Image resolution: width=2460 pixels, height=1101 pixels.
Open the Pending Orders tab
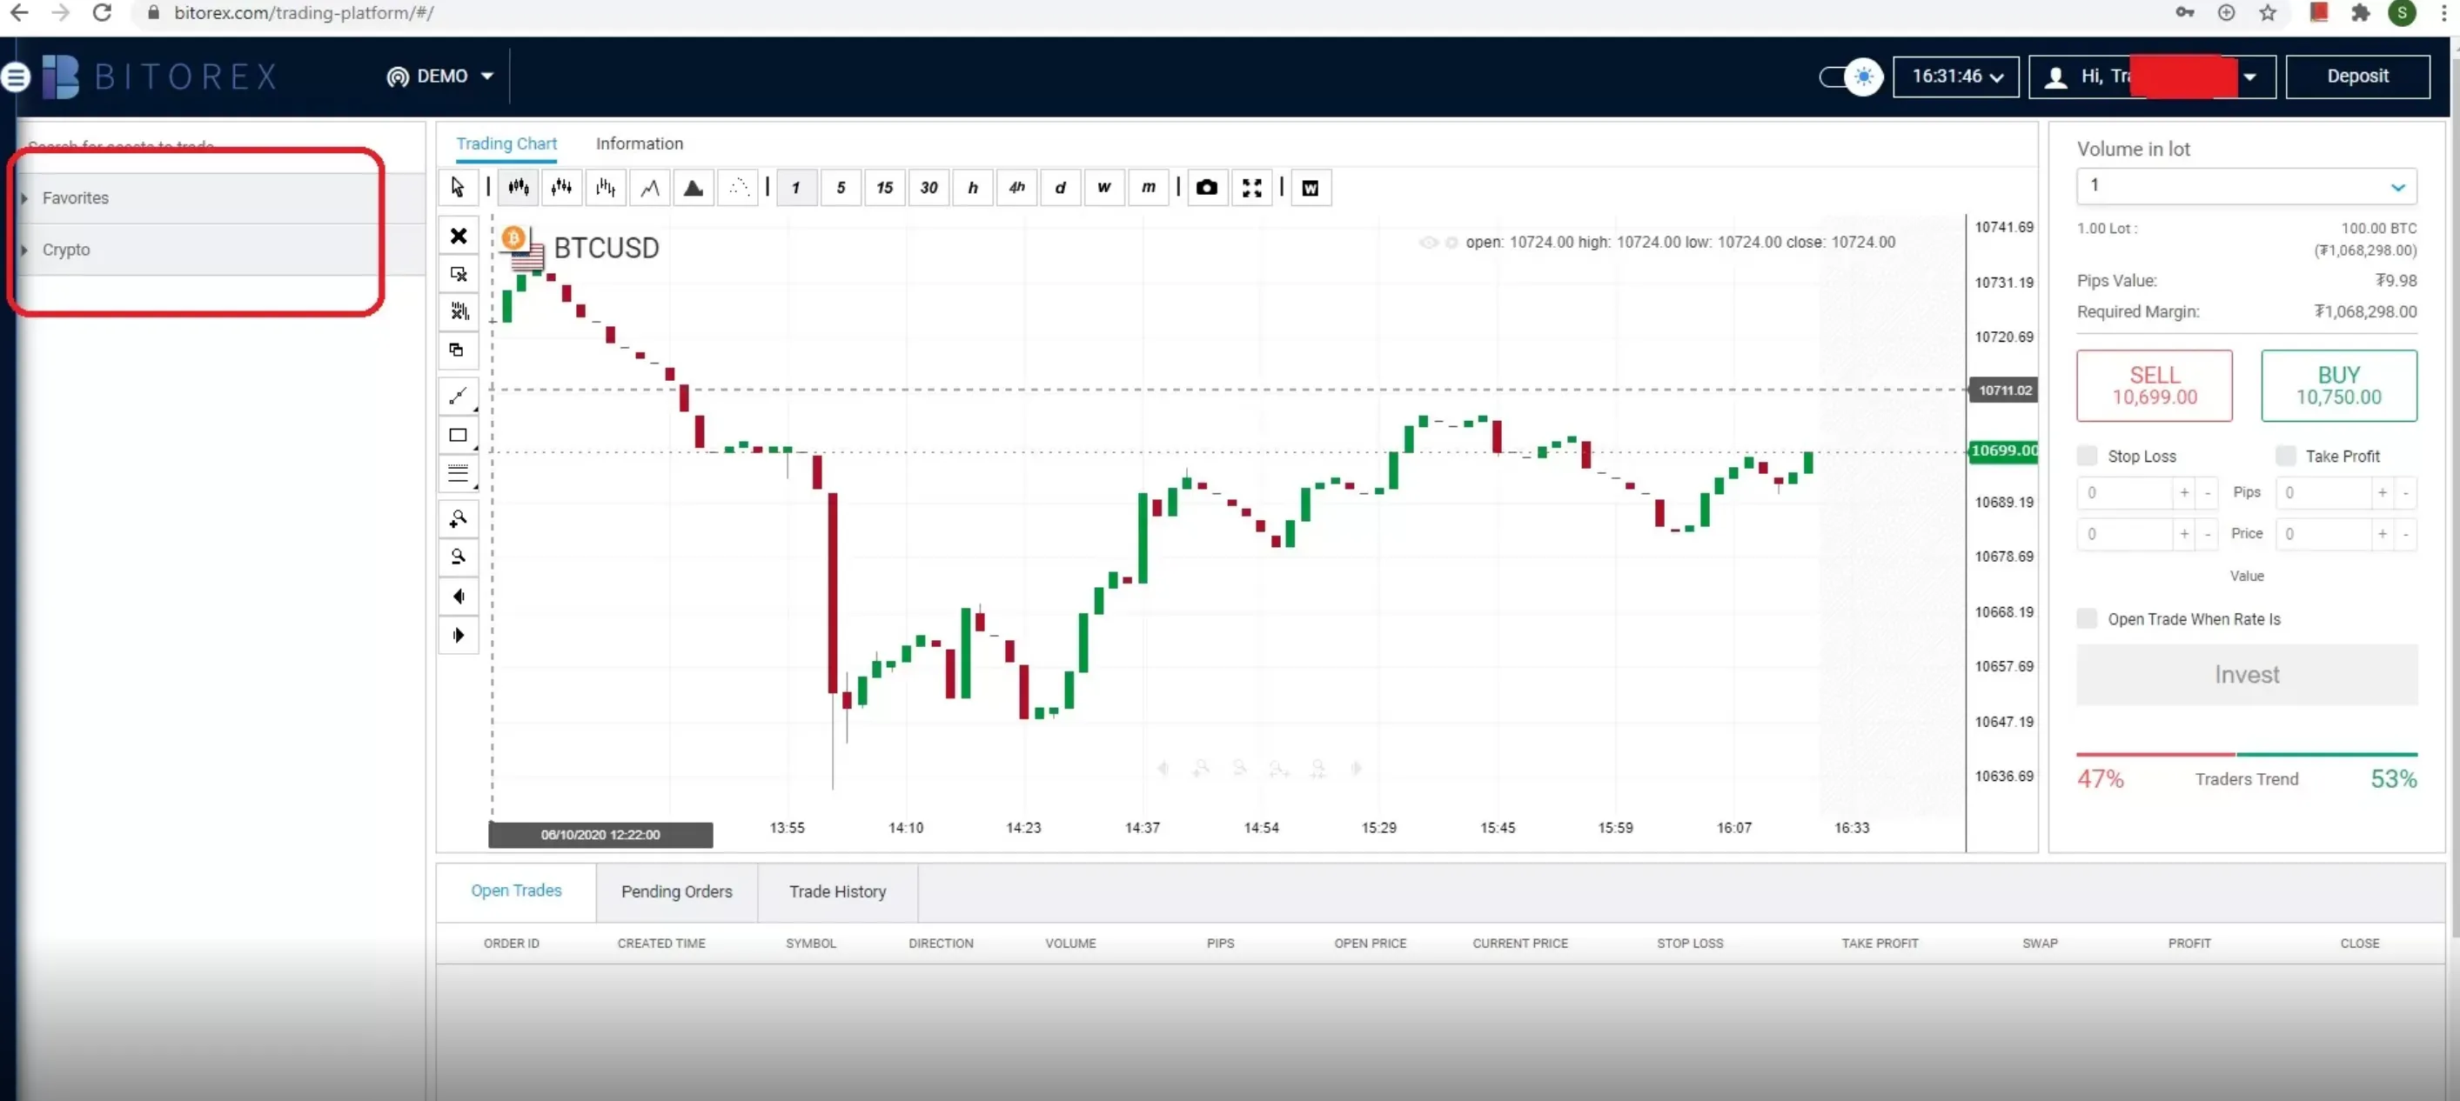[677, 892]
